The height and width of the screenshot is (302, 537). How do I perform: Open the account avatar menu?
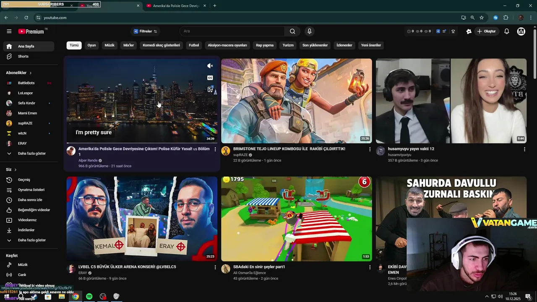[521, 31]
